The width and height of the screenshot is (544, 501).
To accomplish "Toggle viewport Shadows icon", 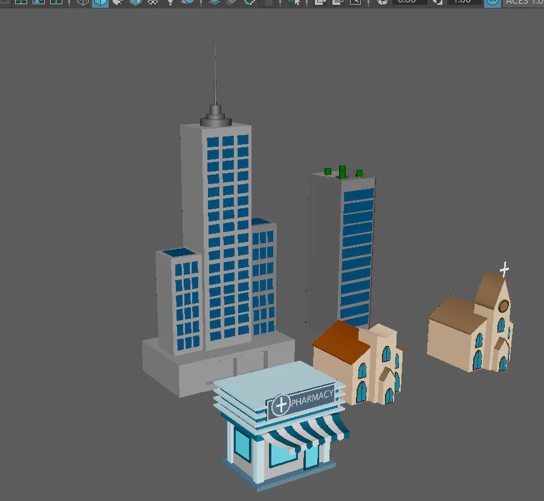I will point(188,2).
